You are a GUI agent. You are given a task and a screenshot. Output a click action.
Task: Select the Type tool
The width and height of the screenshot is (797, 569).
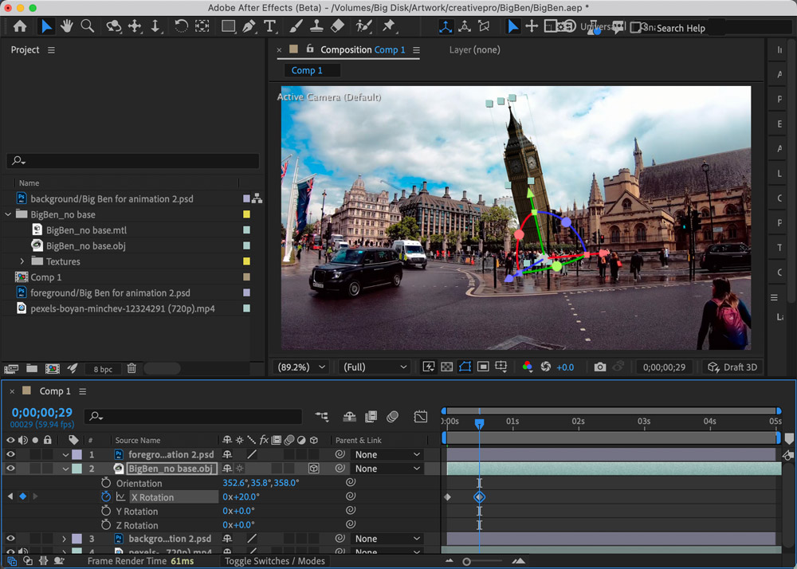(x=270, y=26)
